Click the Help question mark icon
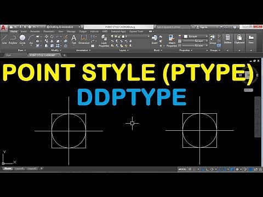Viewport: 263px width, 197px height. pyautogui.click(x=235, y=27)
